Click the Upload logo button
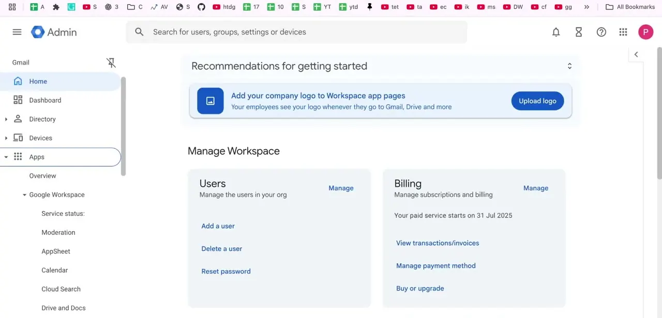The image size is (662, 318). pyautogui.click(x=537, y=101)
